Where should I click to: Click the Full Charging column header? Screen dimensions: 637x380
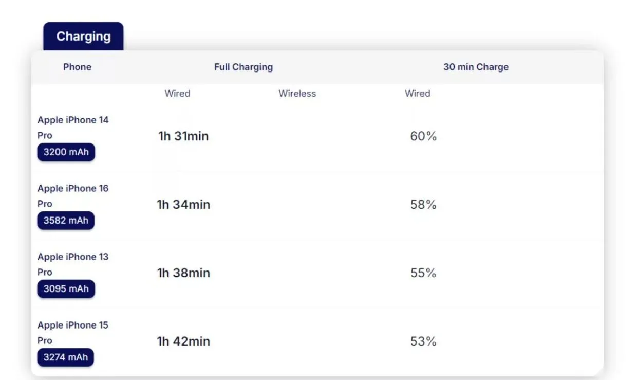click(x=243, y=67)
